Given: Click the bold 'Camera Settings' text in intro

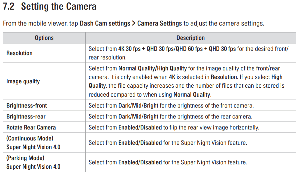Looking at the screenshot, I should pyautogui.click(x=159, y=23).
